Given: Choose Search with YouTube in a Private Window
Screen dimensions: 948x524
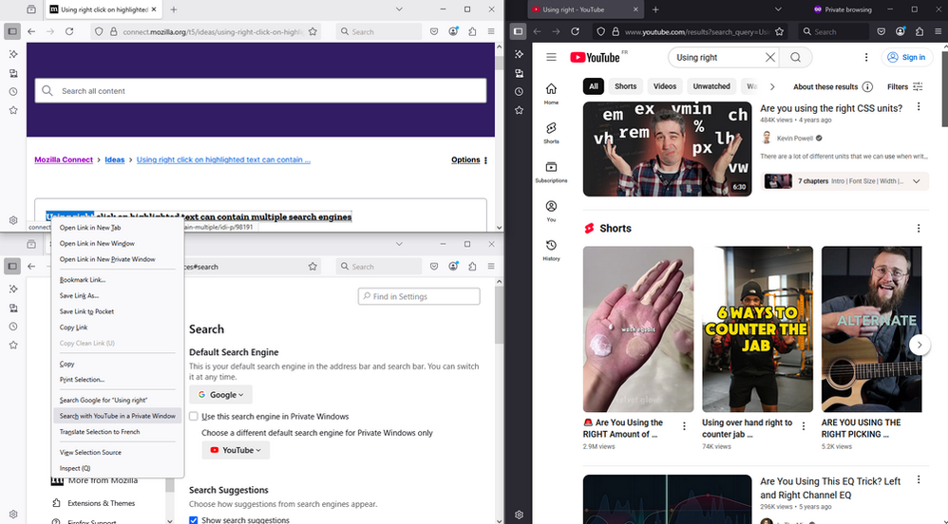Looking at the screenshot, I should [x=117, y=416].
